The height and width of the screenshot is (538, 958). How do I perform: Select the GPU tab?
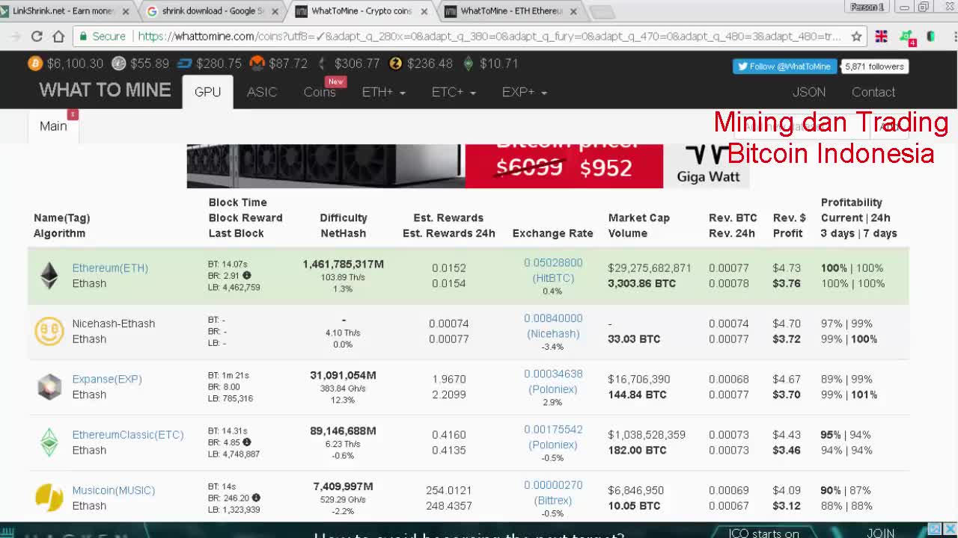[207, 92]
